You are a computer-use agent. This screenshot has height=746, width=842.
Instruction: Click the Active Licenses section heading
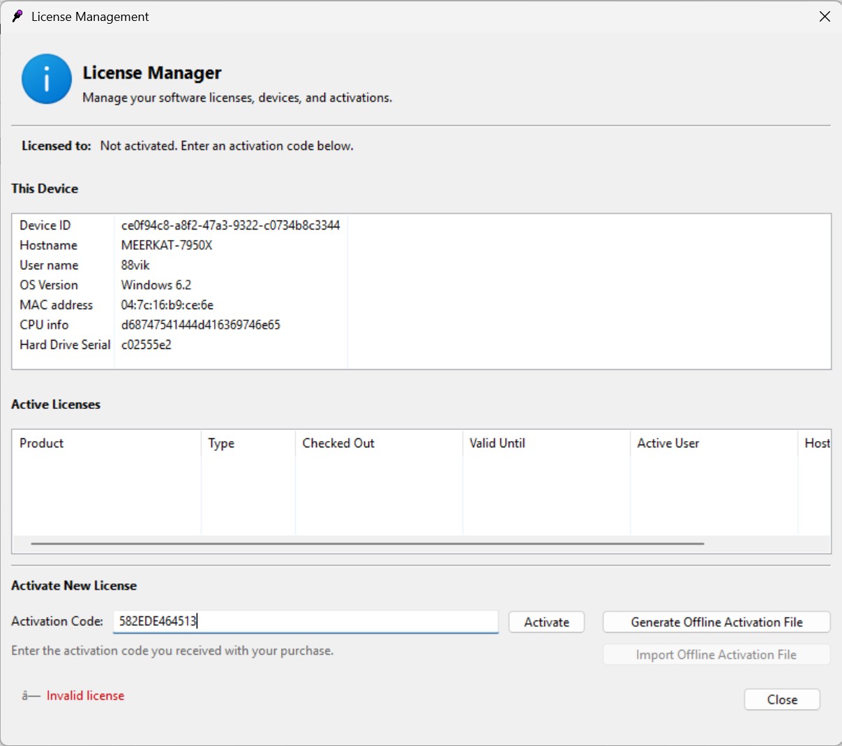click(x=56, y=404)
